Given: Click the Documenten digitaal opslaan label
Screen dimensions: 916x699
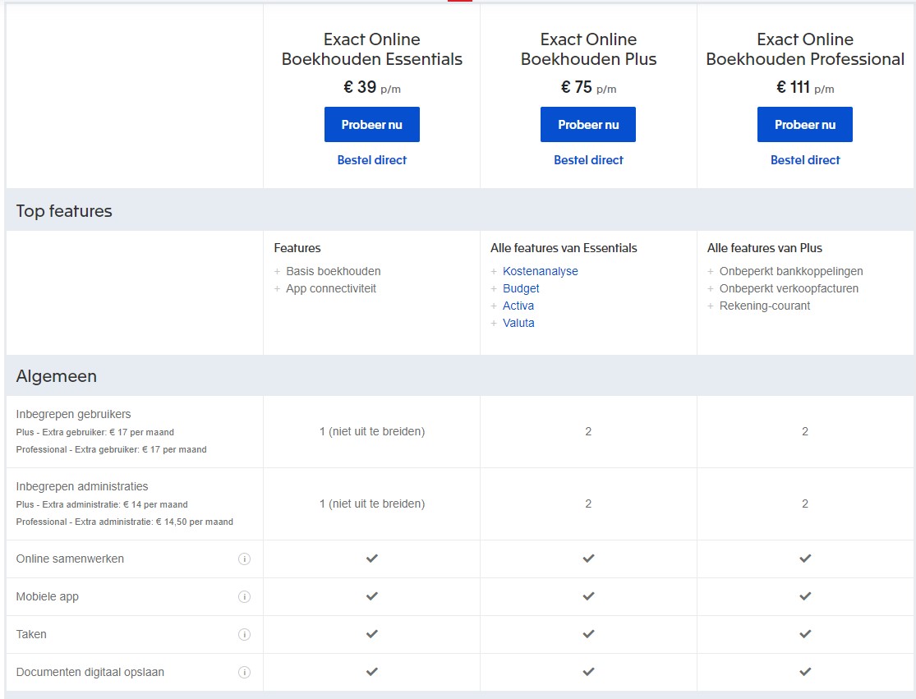Looking at the screenshot, I should (90, 672).
